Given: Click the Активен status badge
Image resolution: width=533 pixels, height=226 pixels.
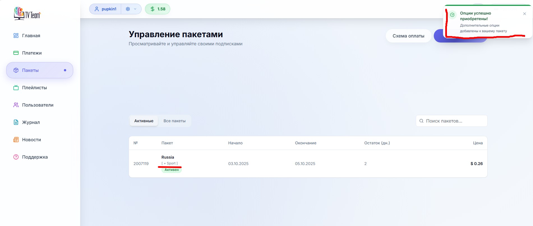Looking at the screenshot, I should point(172,170).
